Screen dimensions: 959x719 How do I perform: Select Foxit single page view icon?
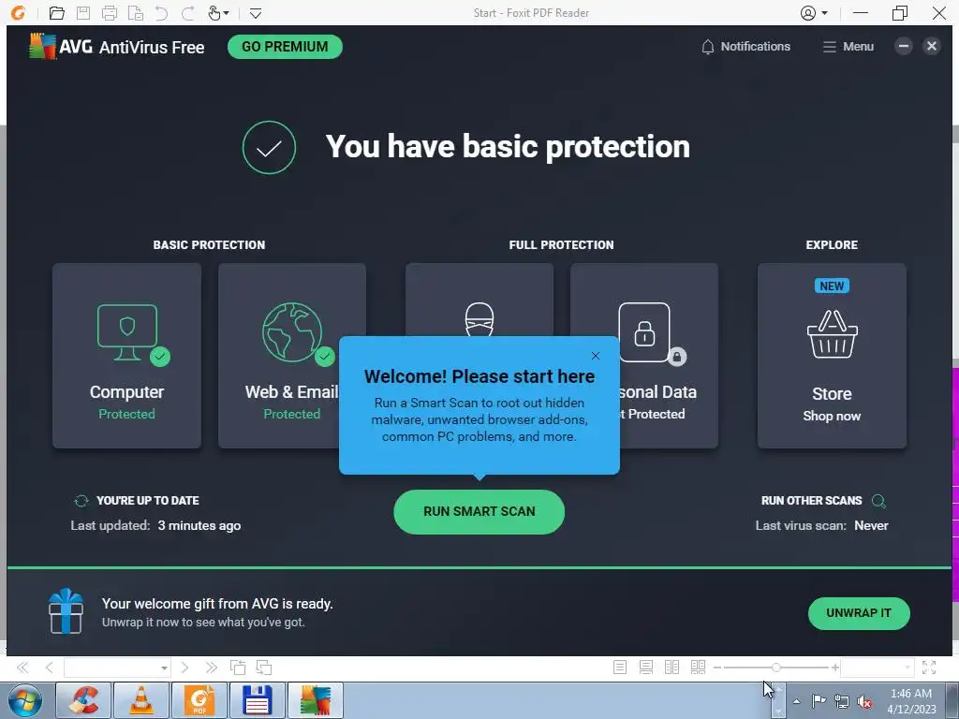[x=620, y=668]
